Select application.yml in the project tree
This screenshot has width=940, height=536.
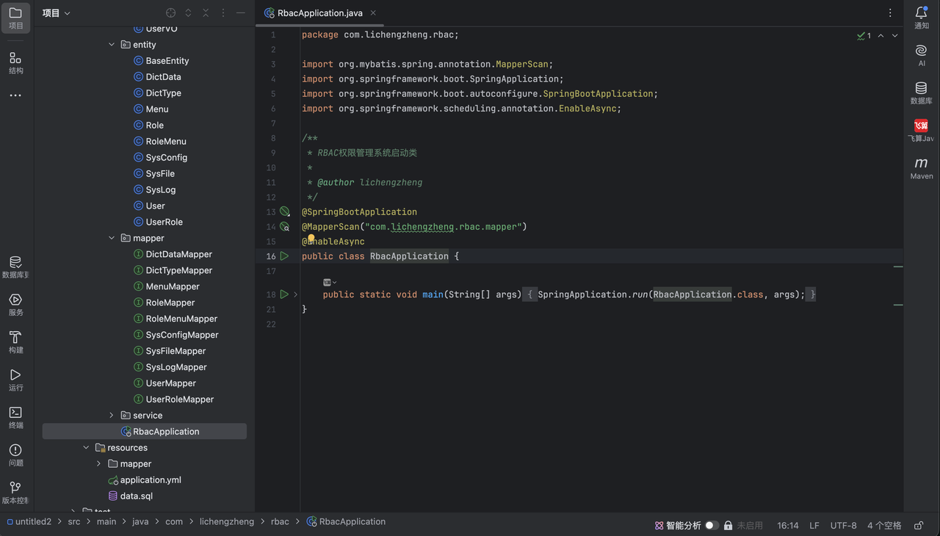[145, 480]
